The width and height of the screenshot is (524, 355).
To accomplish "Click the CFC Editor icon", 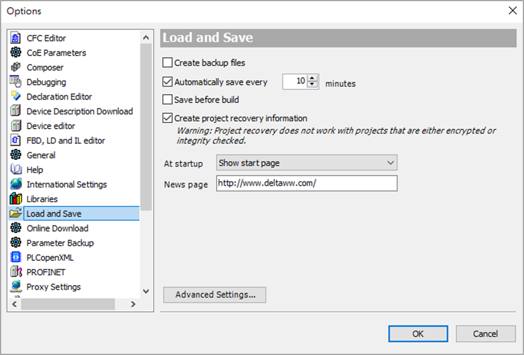I will 15,38.
